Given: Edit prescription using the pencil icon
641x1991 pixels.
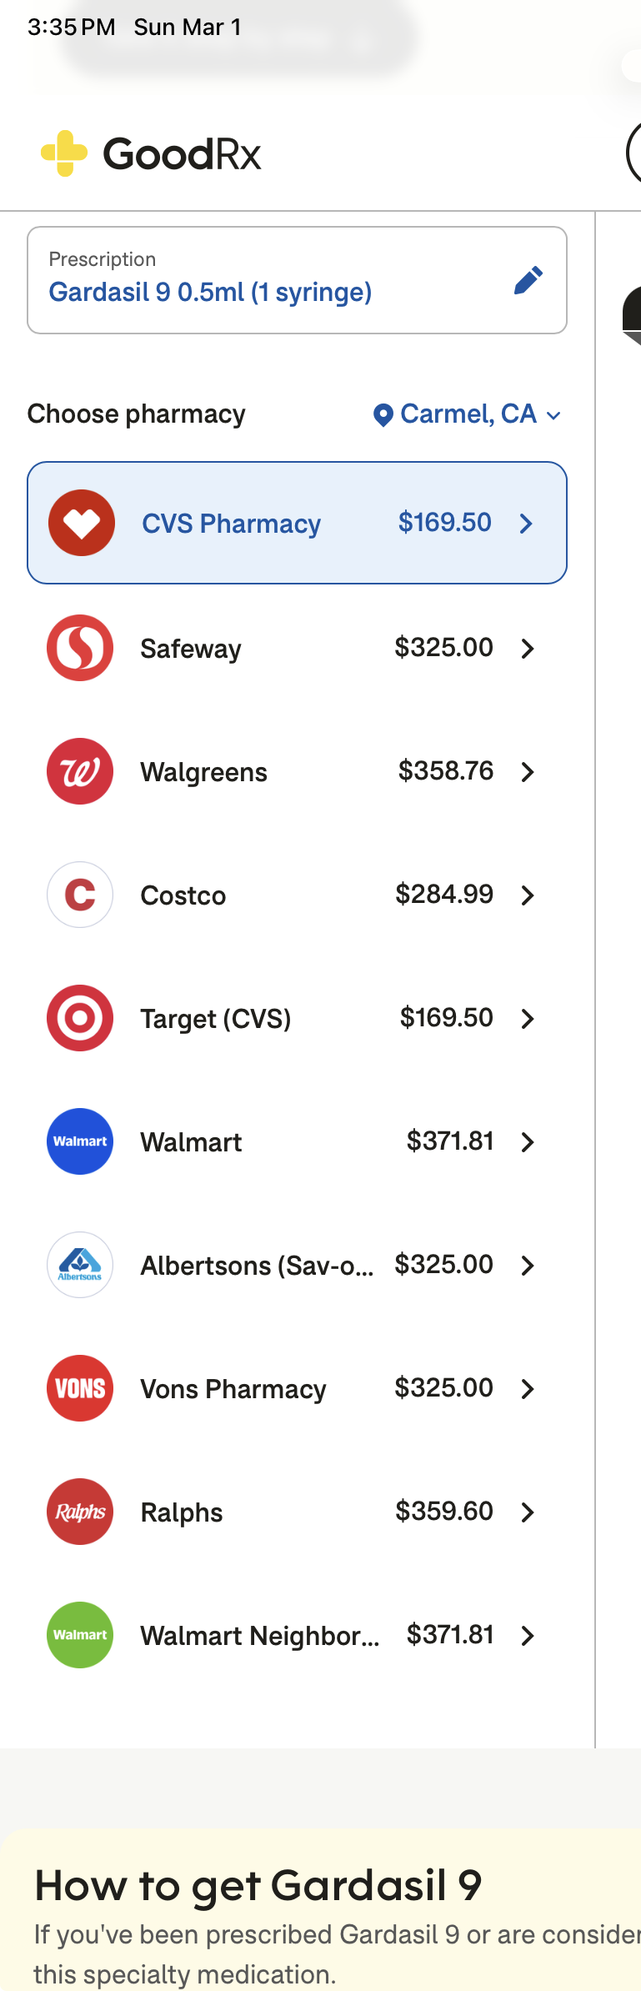Looking at the screenshot, I should point(528,281).
